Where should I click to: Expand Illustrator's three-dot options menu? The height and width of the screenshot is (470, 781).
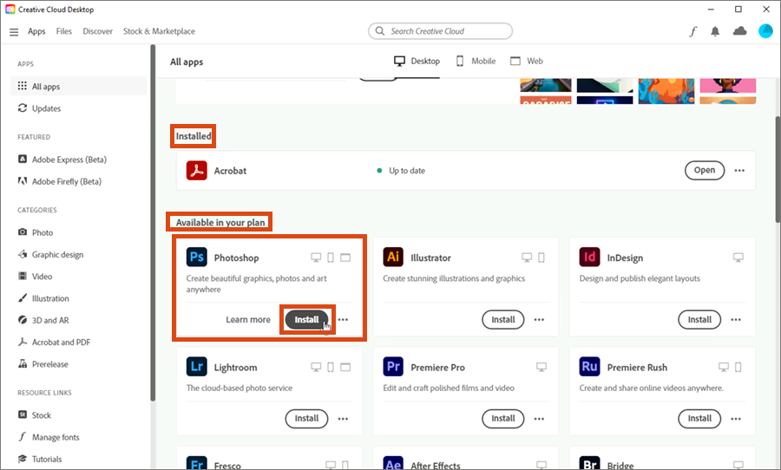(540, 320)
